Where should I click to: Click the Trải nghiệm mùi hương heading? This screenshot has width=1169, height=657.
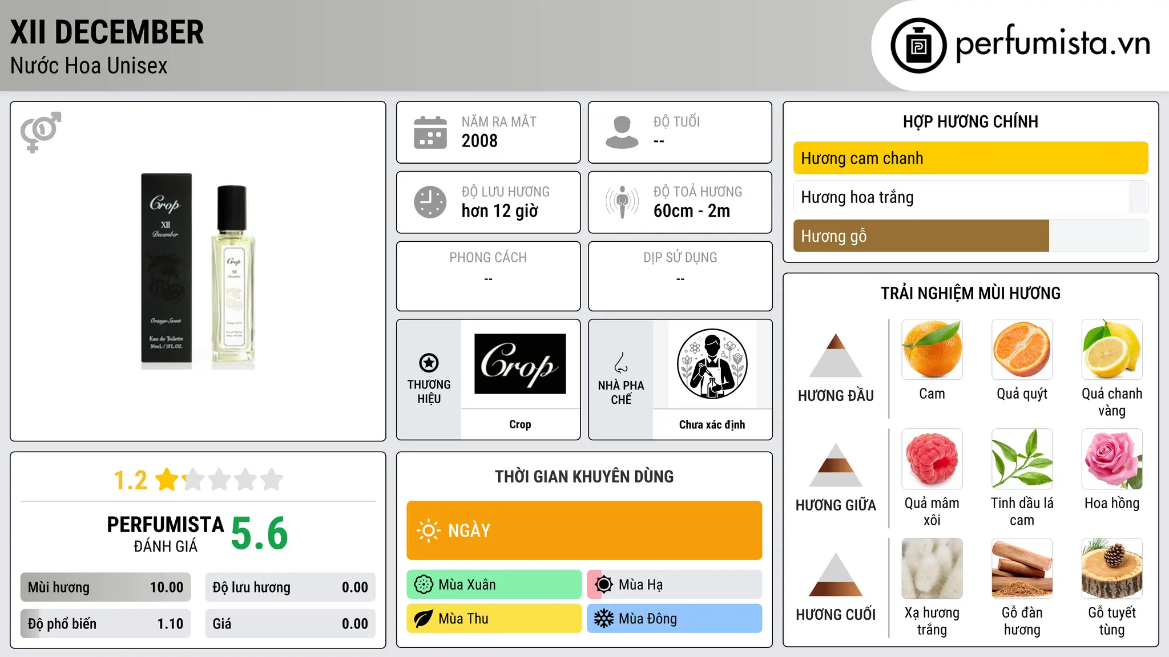pos(970,293)
